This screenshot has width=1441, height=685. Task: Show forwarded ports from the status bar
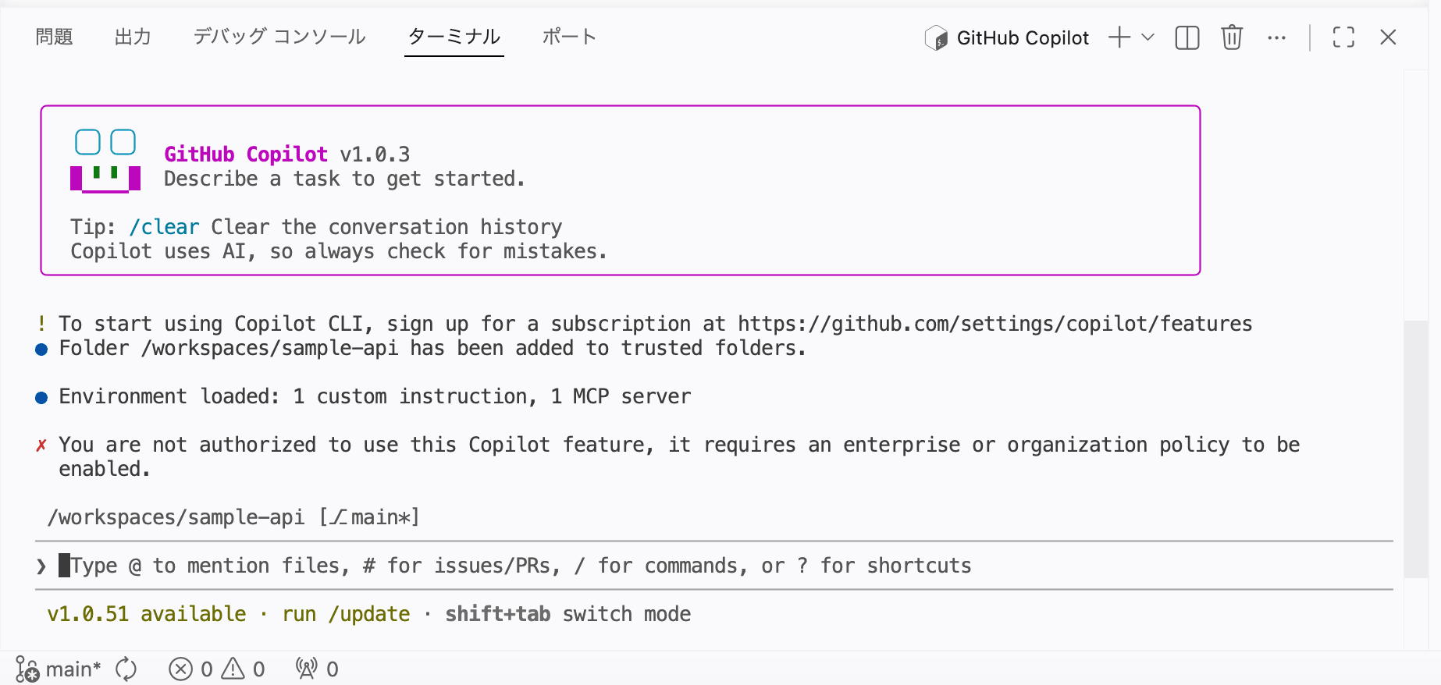click(x=317, y=669)
